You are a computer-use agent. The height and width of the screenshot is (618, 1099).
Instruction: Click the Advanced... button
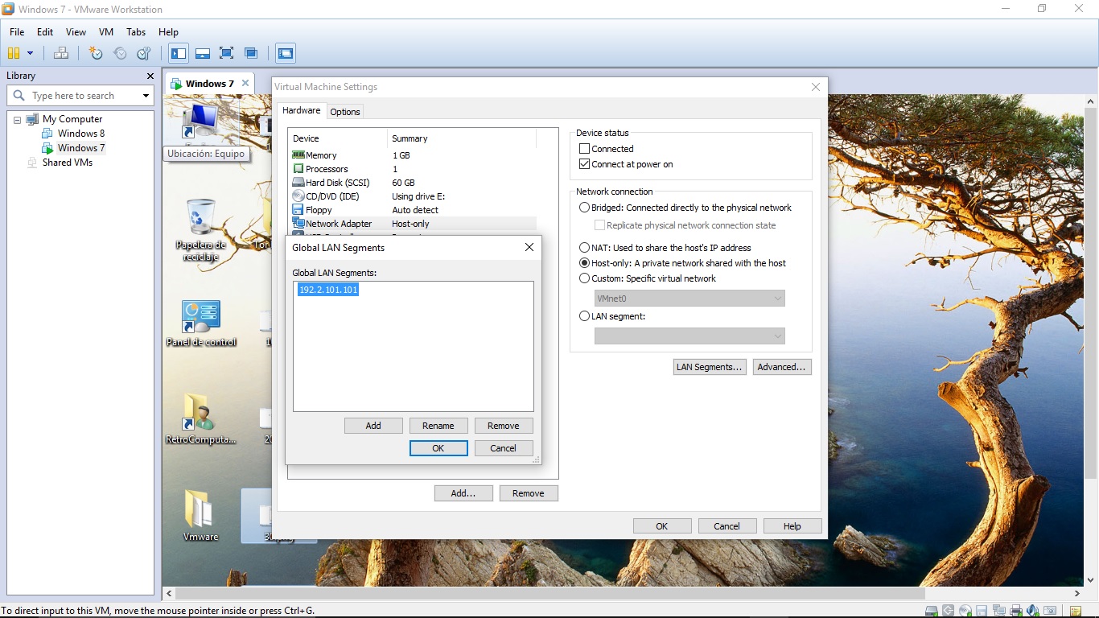coord(782,367)
